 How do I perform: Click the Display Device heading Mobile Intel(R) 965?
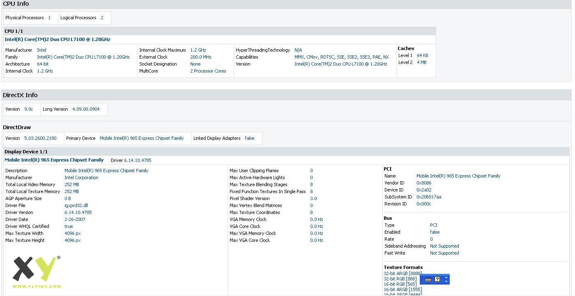click(54, 160)
